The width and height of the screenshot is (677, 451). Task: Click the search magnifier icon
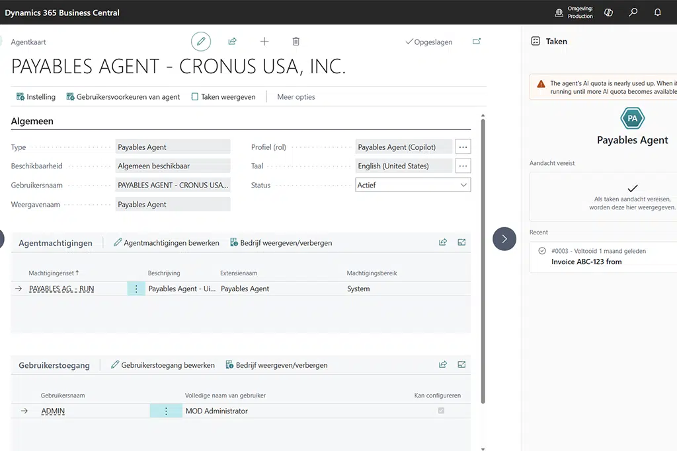point(633,12)
